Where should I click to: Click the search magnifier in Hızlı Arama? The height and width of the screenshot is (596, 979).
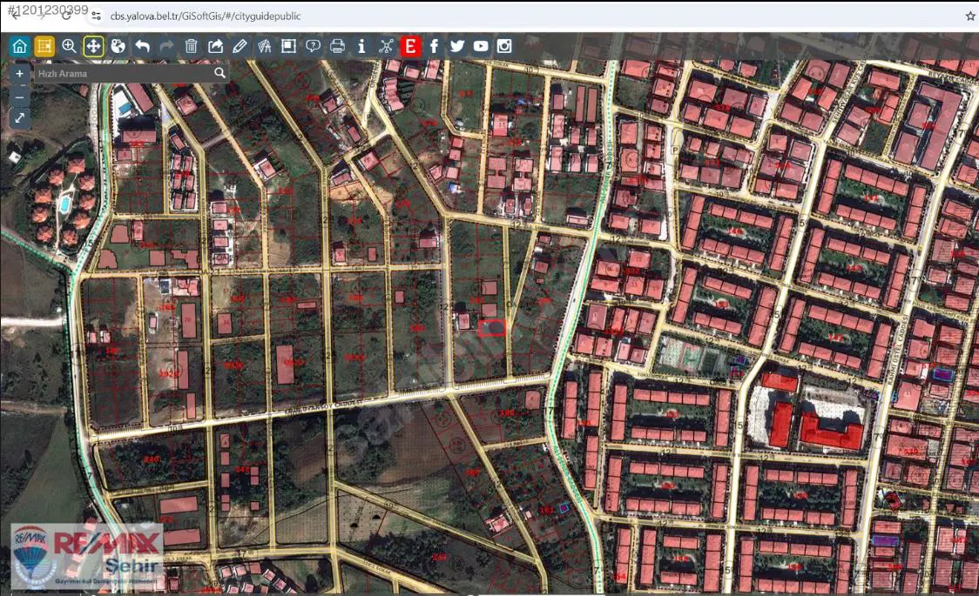pos(219,73)
